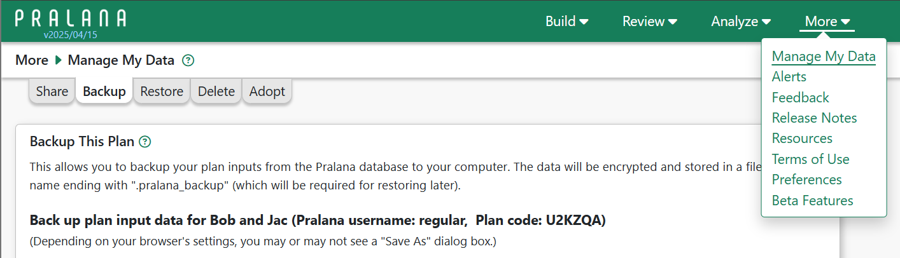
Task: Open the Restore tab
Action: click(162, 91)
